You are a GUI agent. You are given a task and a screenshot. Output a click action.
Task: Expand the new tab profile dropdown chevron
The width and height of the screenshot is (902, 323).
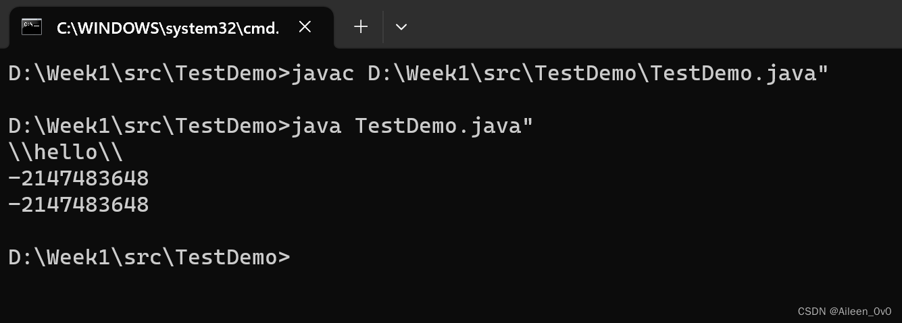401,27
